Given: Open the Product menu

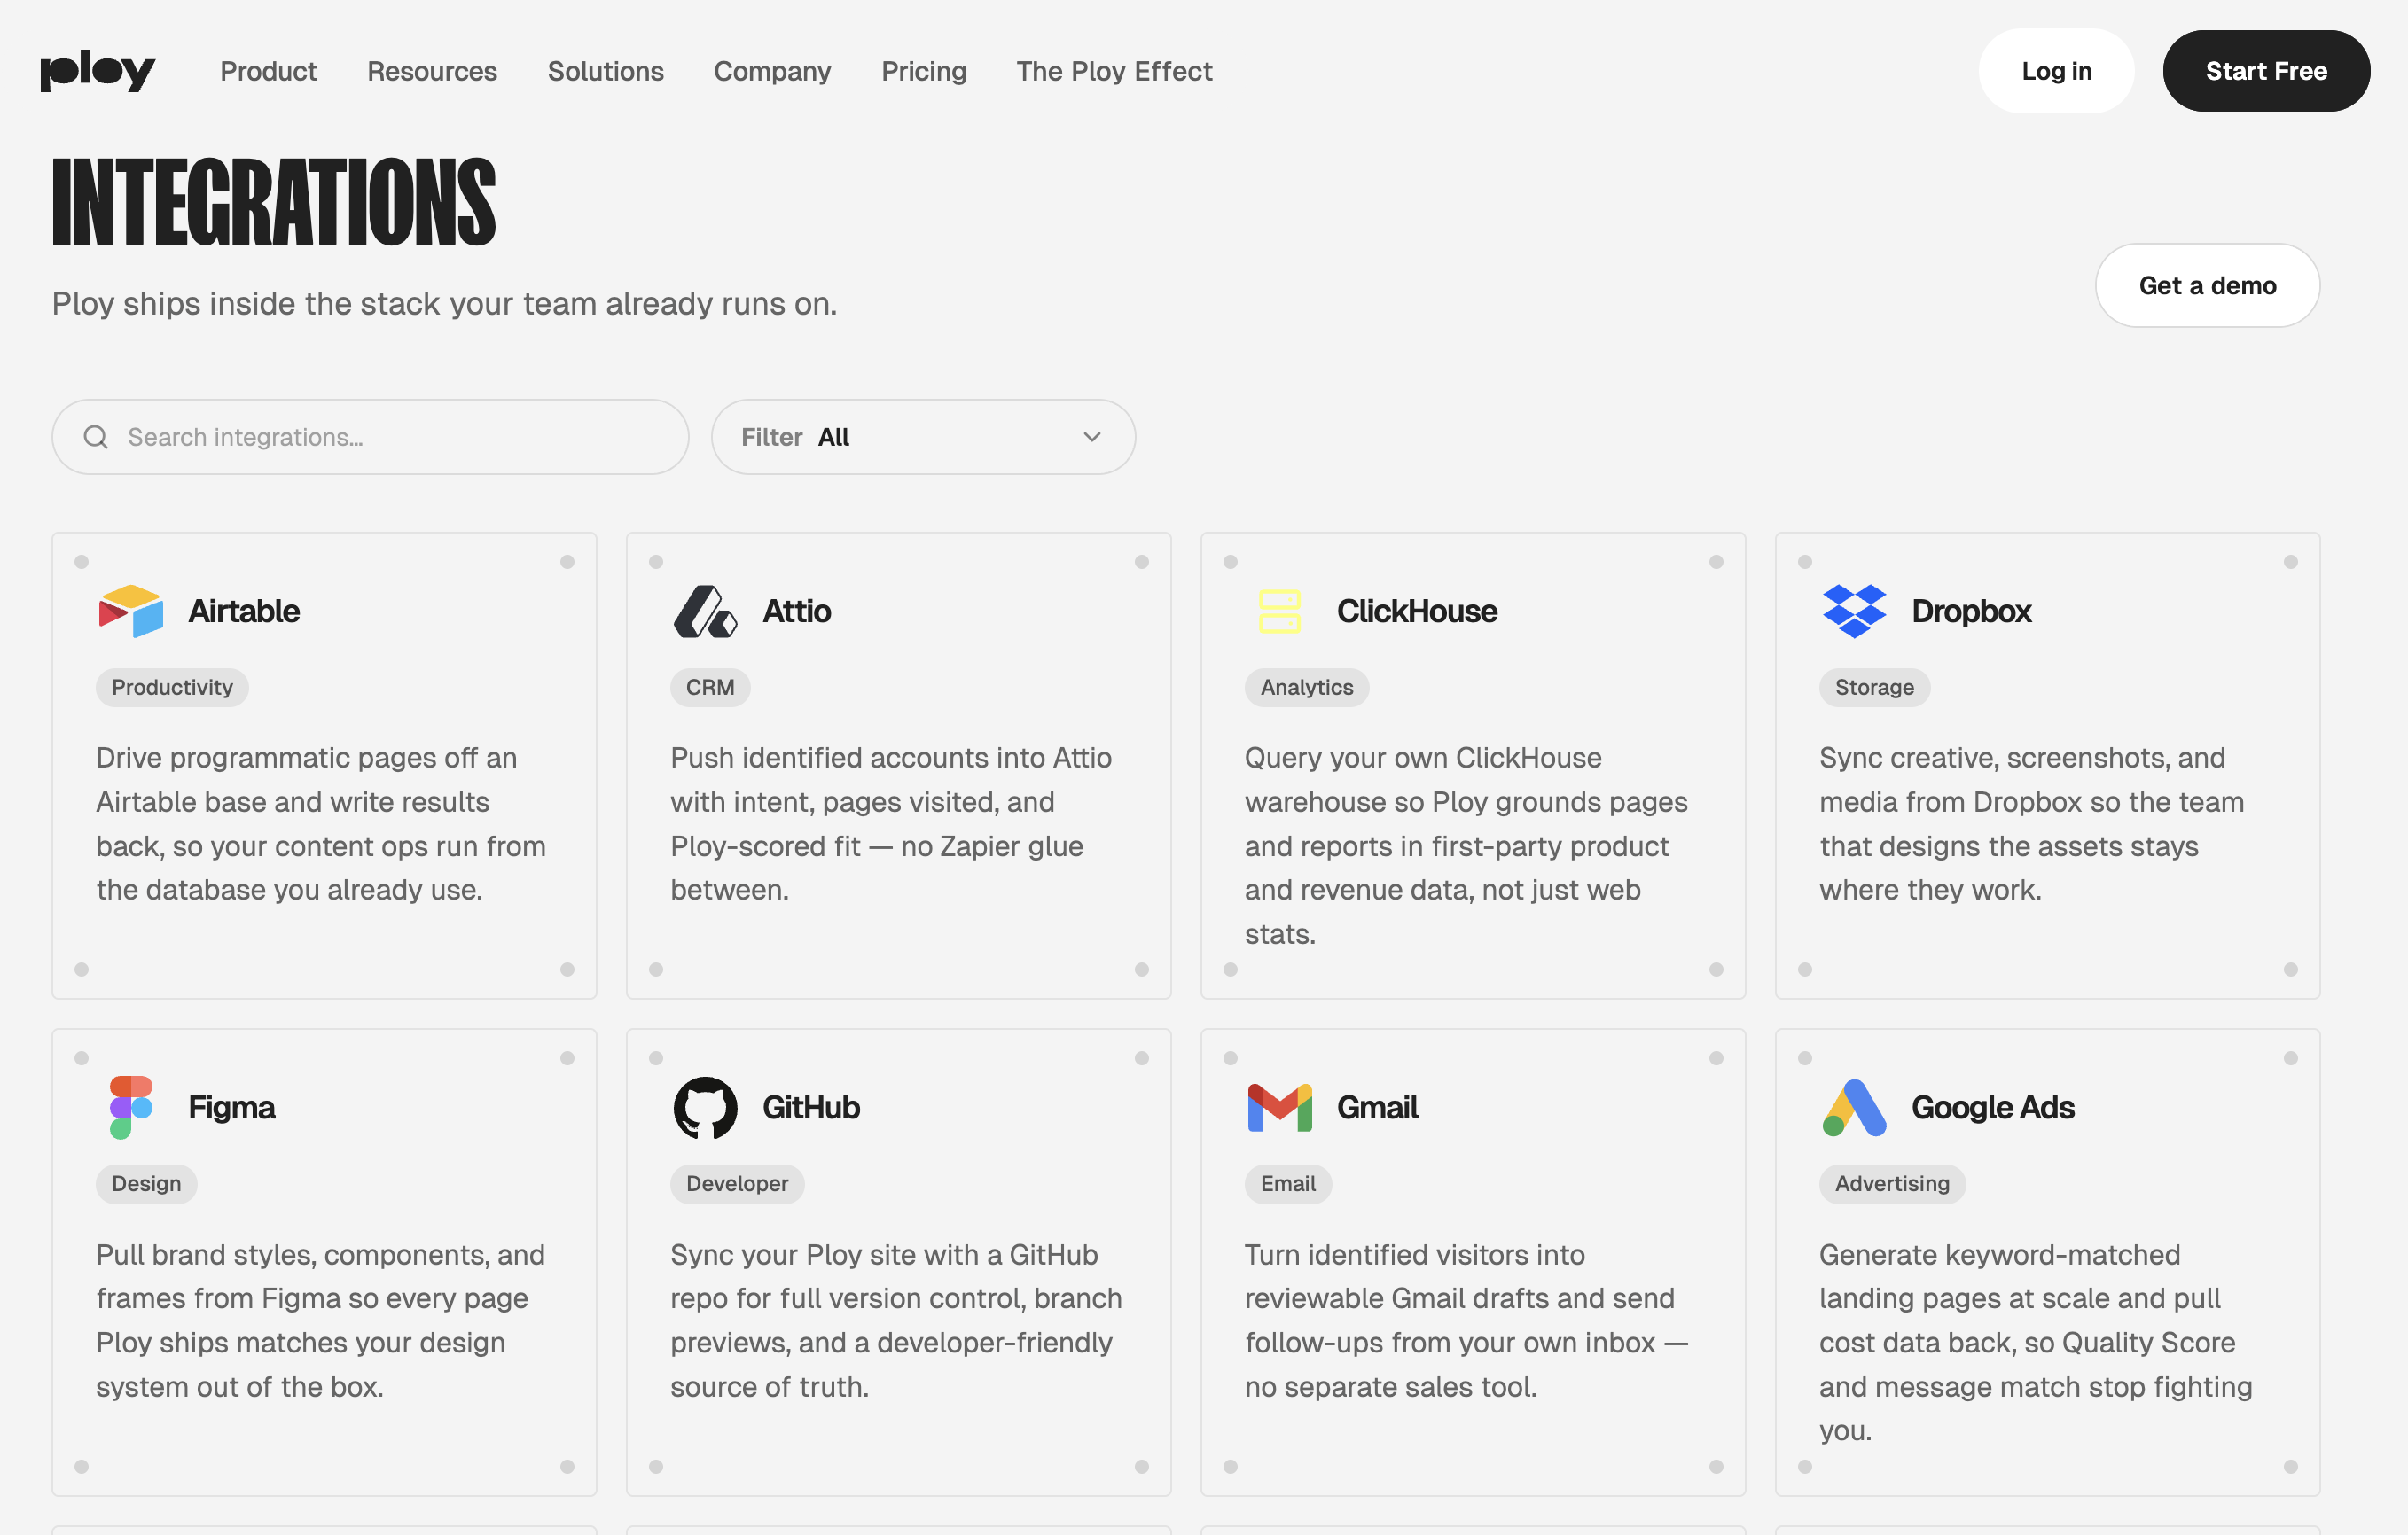Looking at the screenshot, I should tap(268, 71).
